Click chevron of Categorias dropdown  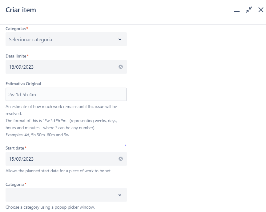(120, 39)
